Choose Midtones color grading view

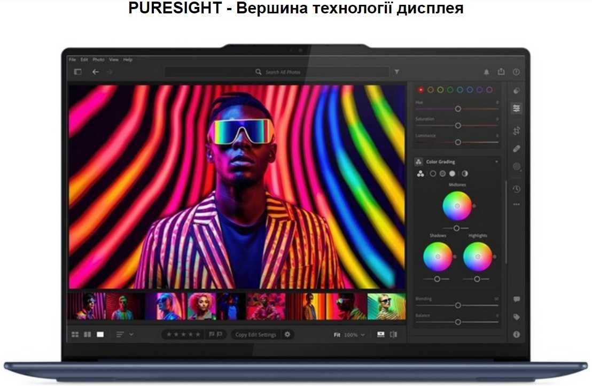click(x=442, y=174)
